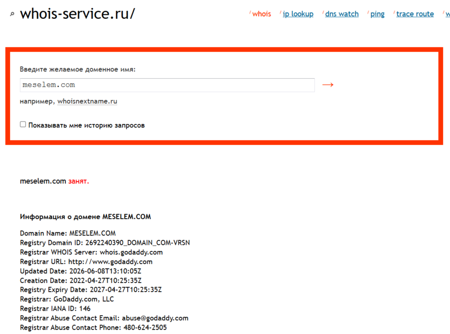Screen dimensions: 450x334
Task: Select the Registrar Abuse Contact Email line
Action: click(104, 318)
